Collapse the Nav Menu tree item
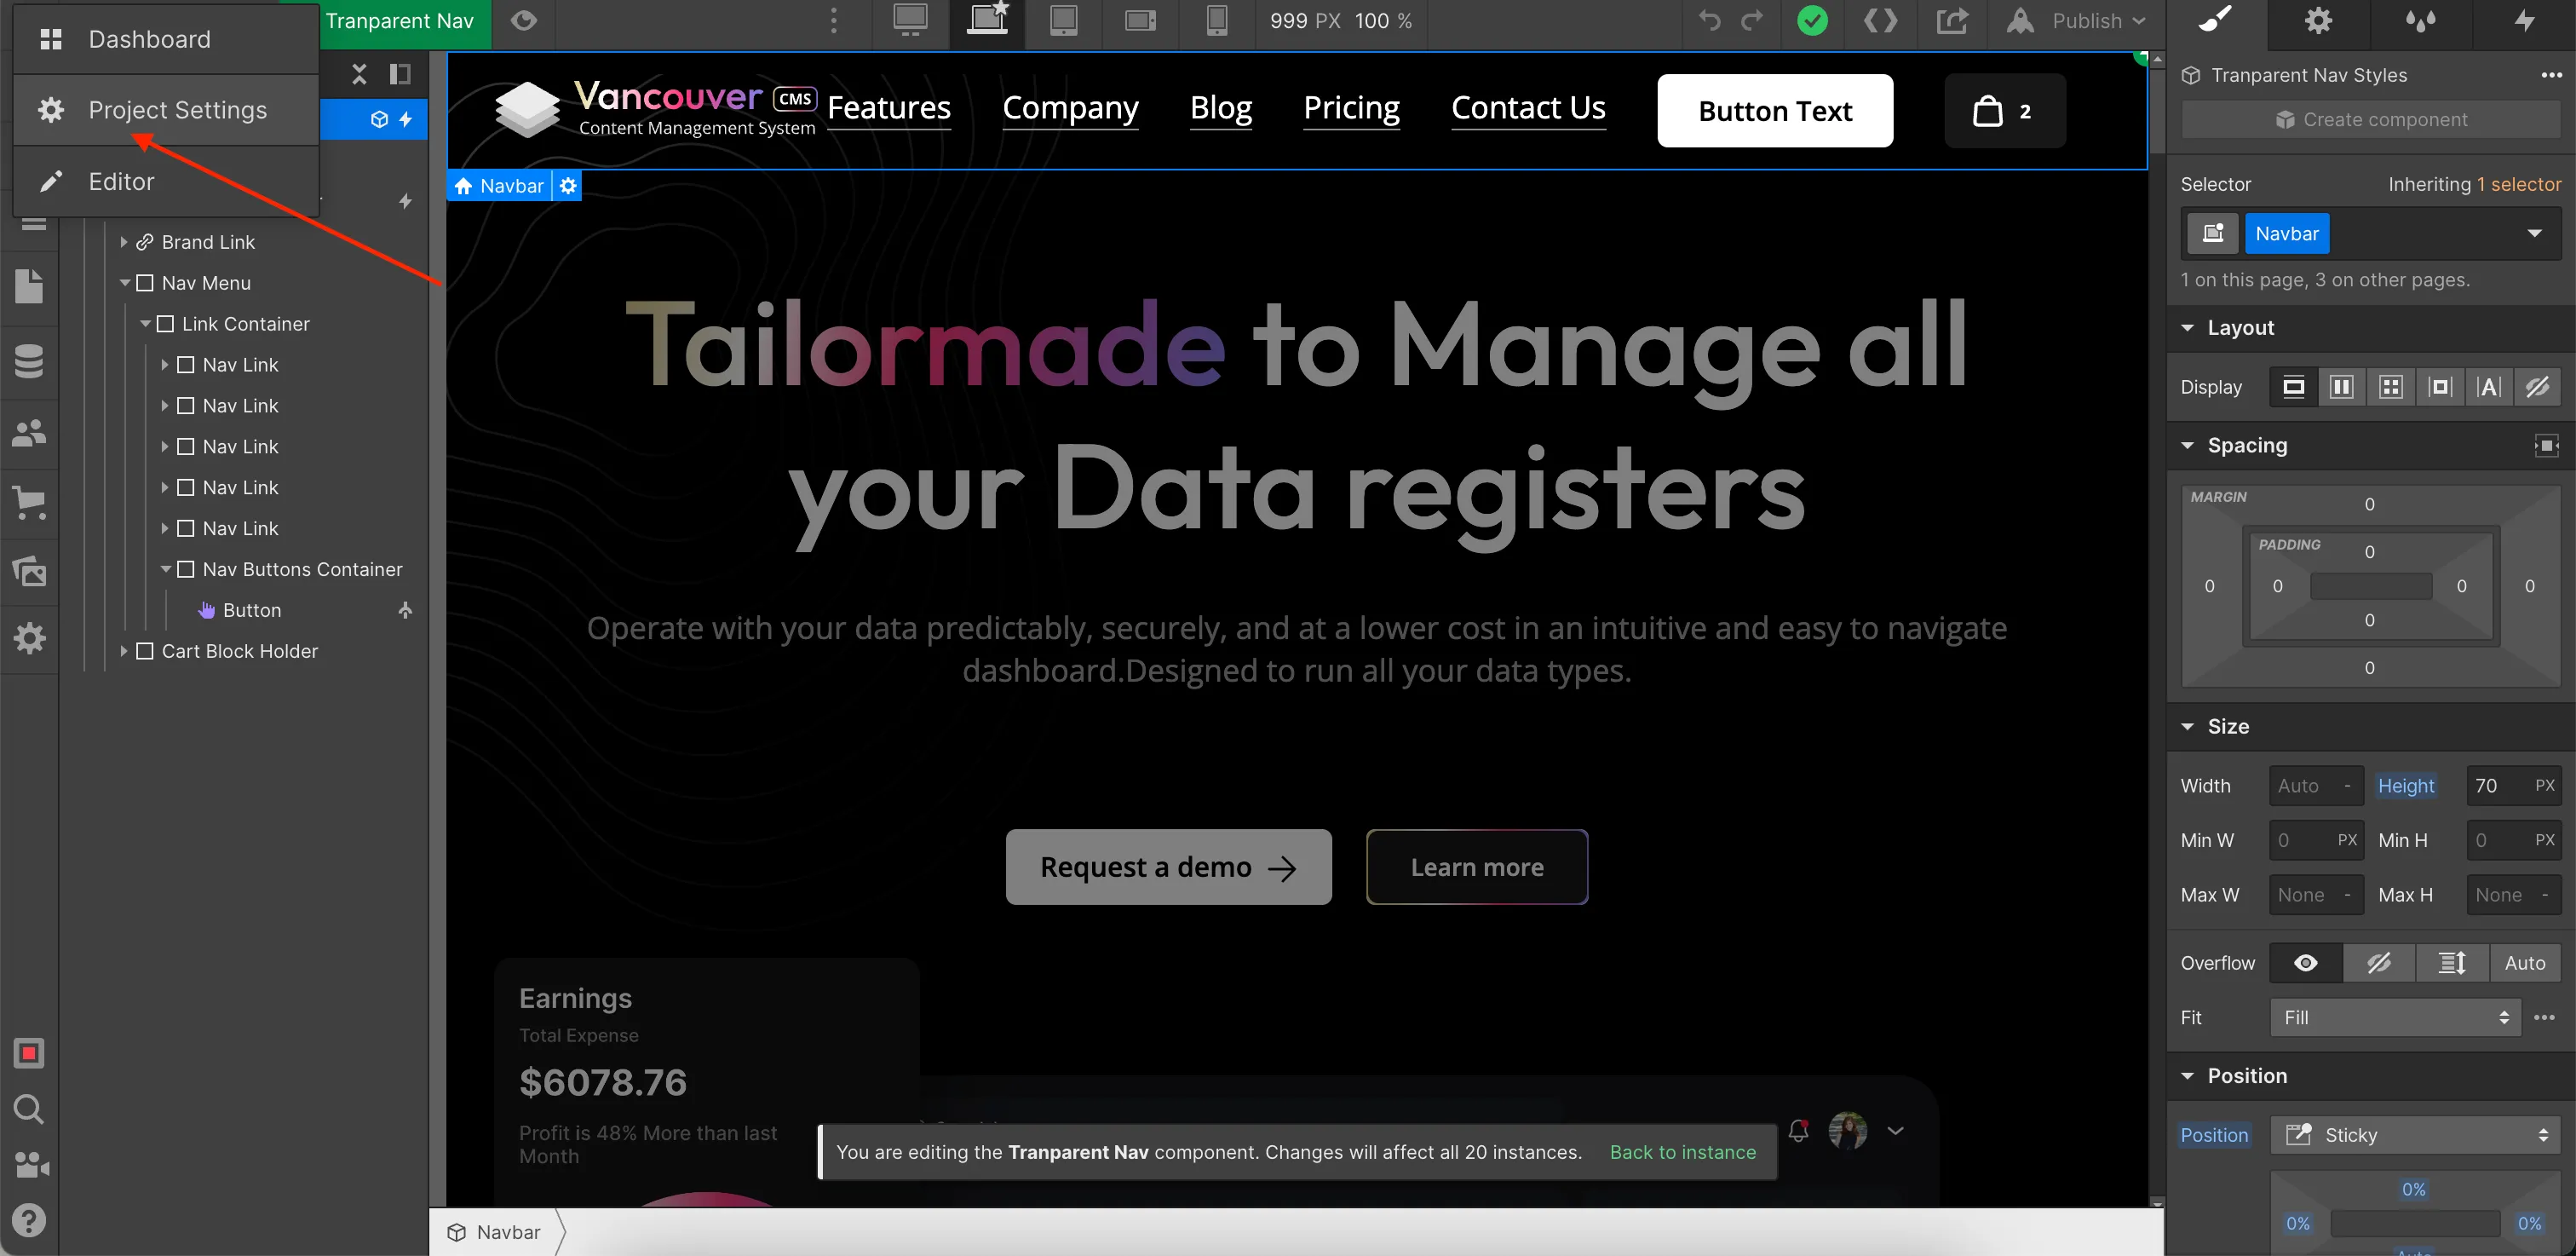 tap(125, 283)
